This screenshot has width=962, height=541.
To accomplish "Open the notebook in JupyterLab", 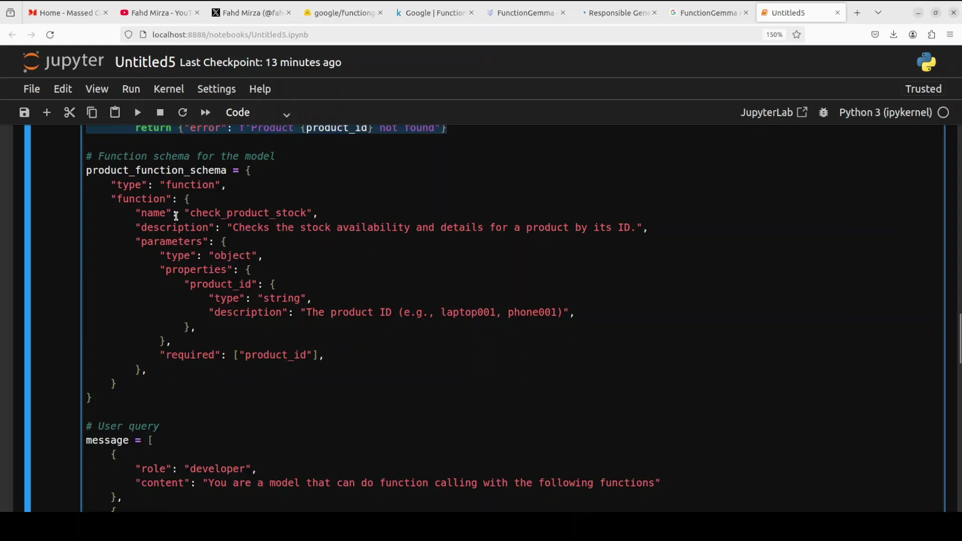I will [x=773, y=112].
